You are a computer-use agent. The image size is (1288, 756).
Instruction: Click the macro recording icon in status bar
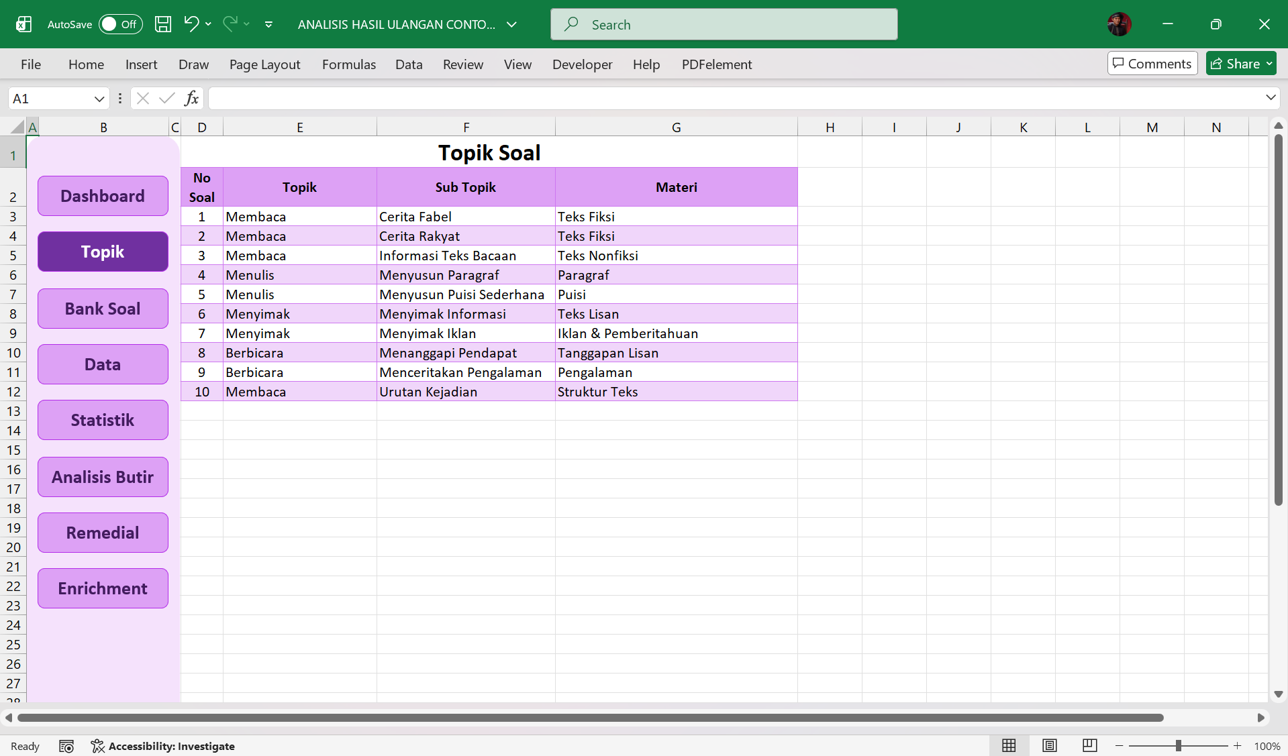point(66,746)
